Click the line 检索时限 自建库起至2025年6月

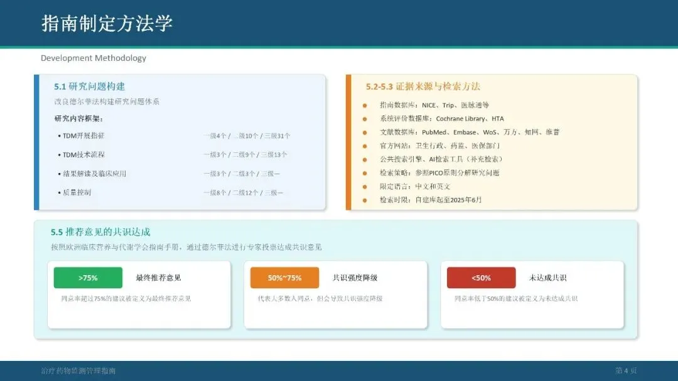[430, 200]
